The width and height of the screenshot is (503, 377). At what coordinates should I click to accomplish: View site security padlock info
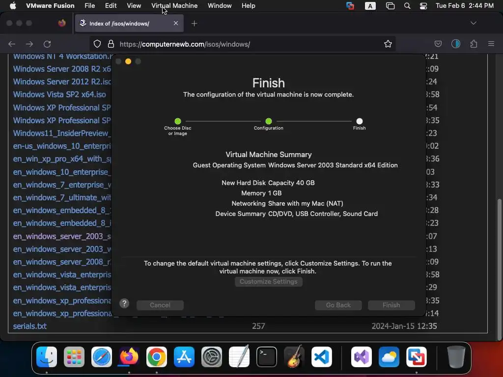111,44
